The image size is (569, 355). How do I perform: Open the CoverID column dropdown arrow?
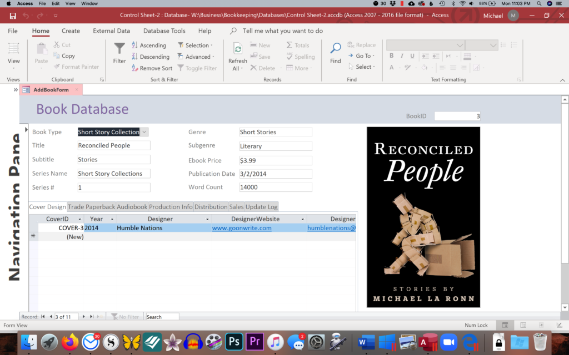point(80,219)
